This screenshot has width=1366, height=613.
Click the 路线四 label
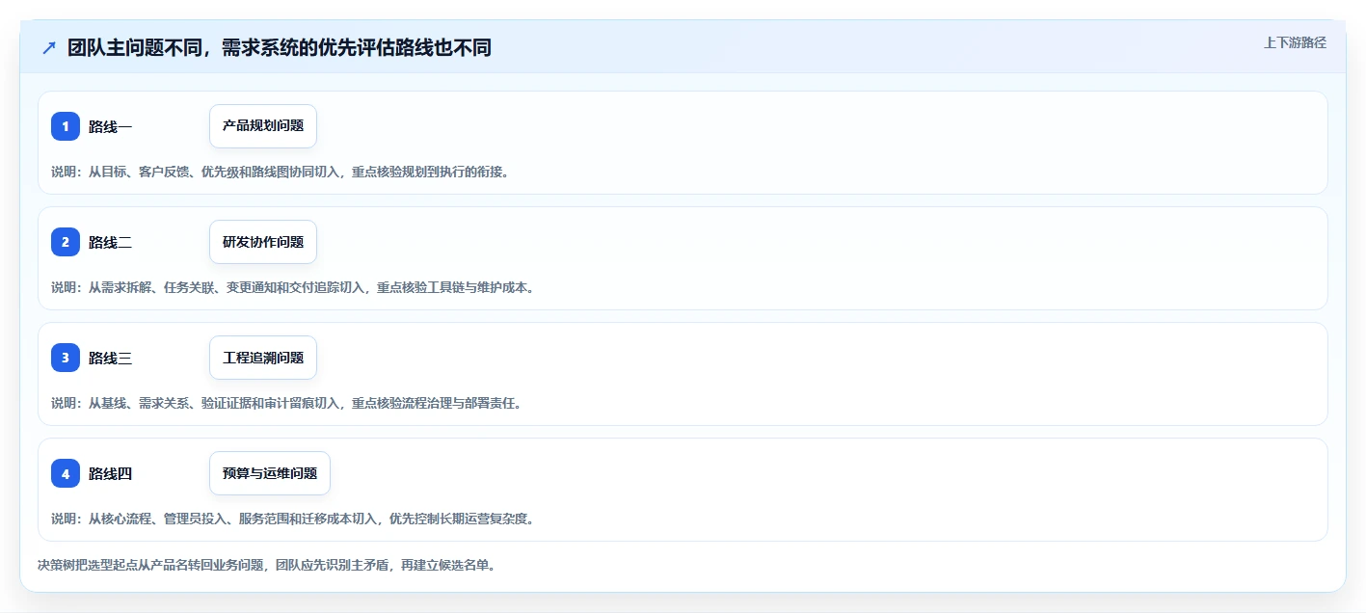[x=110, y=473]
